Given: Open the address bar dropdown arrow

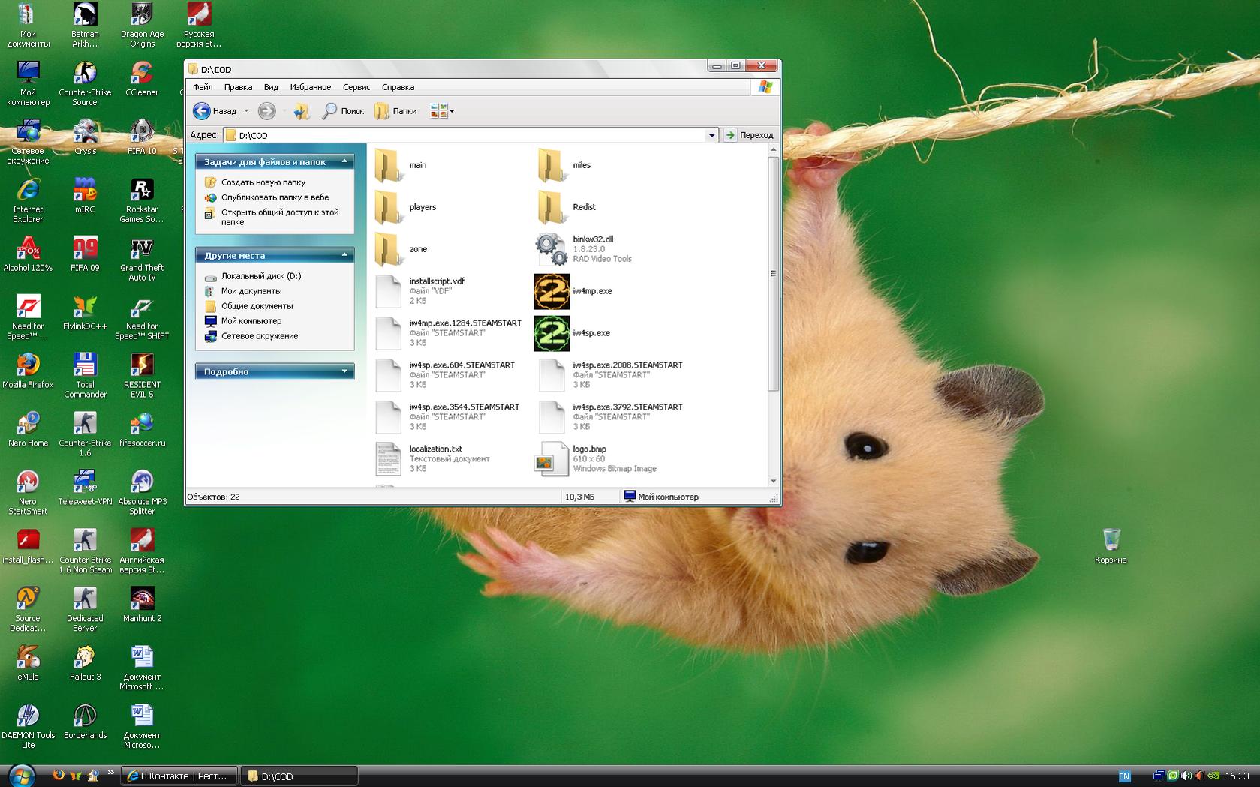Looking at the screenshot, I should [711, 135].
